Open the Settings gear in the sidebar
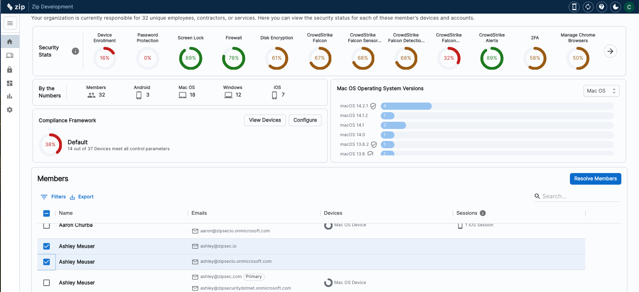 [x=10, y=110]
